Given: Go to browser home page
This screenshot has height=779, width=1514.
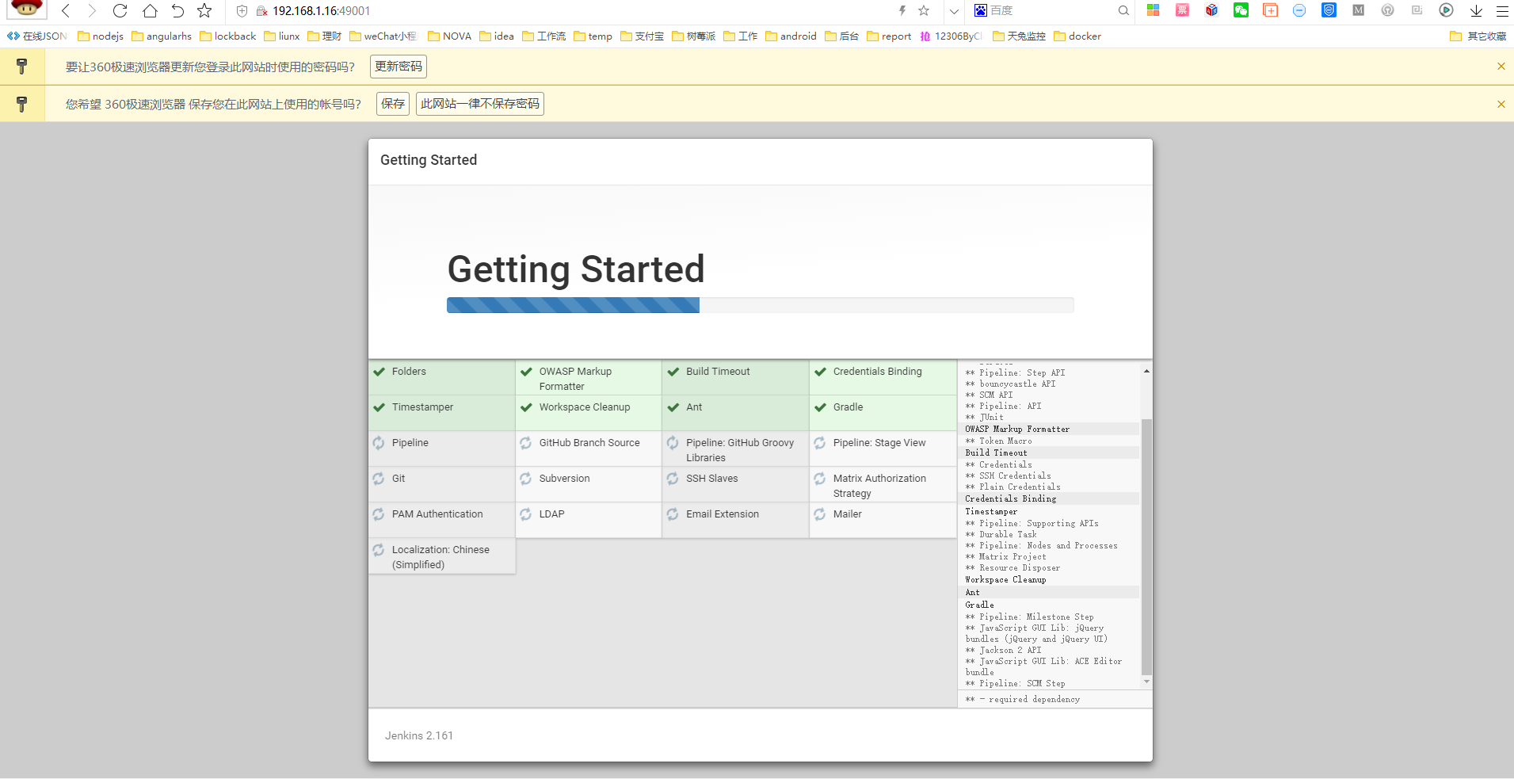Looking at the screenshot, I should point(150,11).
